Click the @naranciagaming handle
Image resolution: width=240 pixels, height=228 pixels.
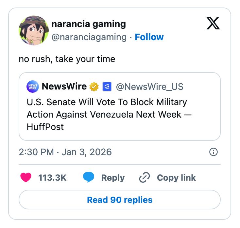(89, 37)
